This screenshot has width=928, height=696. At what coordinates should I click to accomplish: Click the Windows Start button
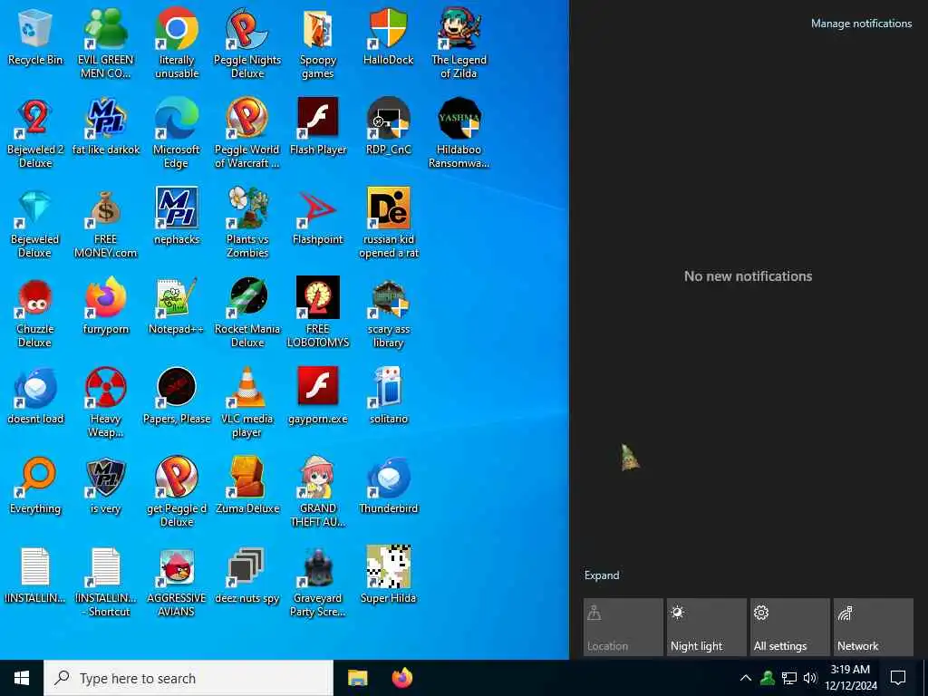click(22, 678)
